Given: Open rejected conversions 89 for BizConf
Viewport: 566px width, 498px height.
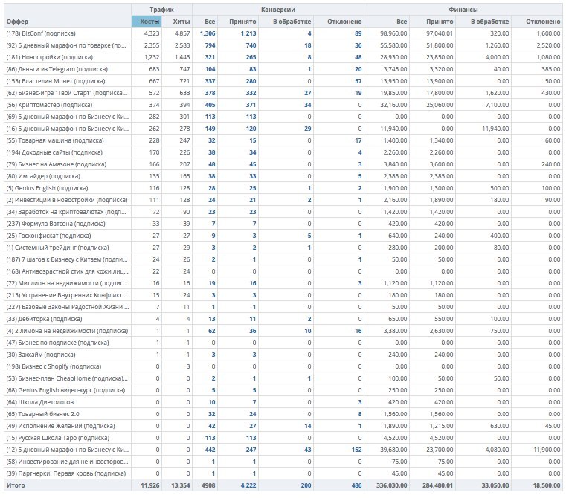Looking at the screenshot, I should [358, 33].
